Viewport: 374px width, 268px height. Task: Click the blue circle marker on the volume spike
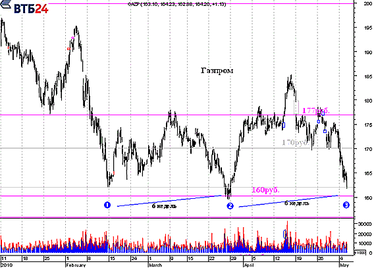point(285,234)
